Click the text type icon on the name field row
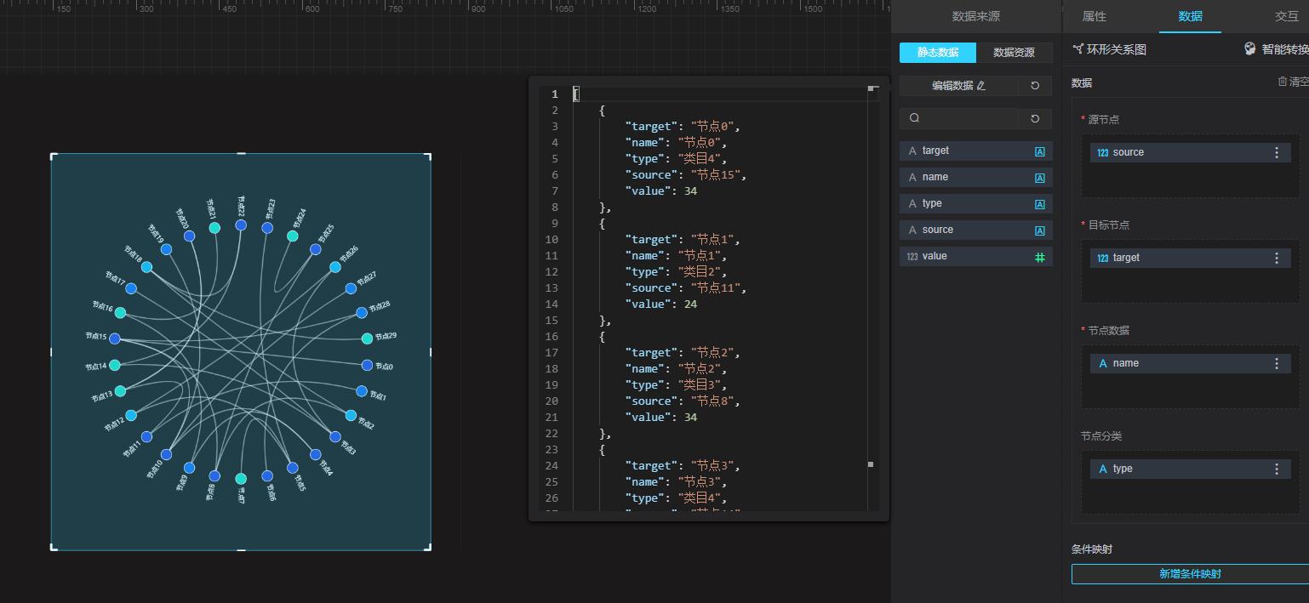 tap(1039, 178)
